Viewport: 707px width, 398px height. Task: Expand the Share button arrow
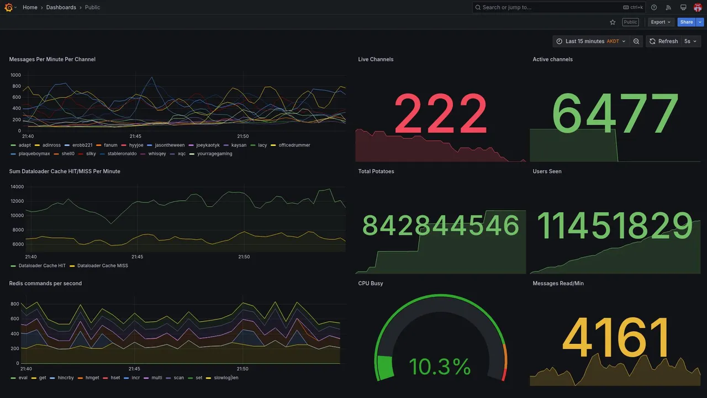(700, 22)
